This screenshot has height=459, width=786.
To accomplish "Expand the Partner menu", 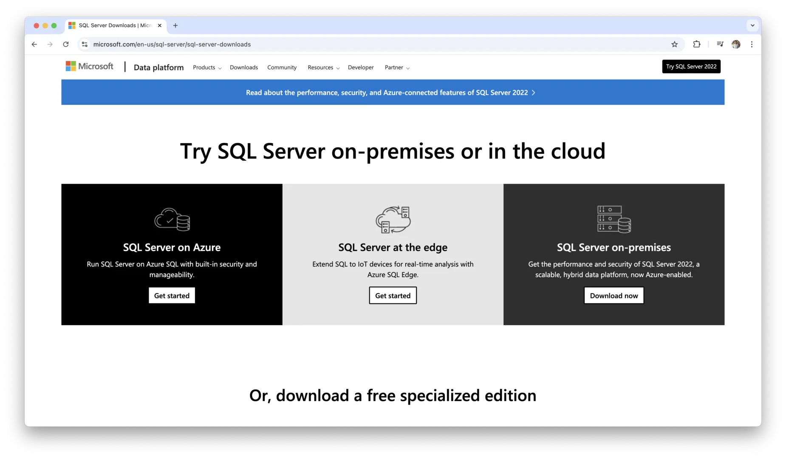I will [x=397, y=68].
